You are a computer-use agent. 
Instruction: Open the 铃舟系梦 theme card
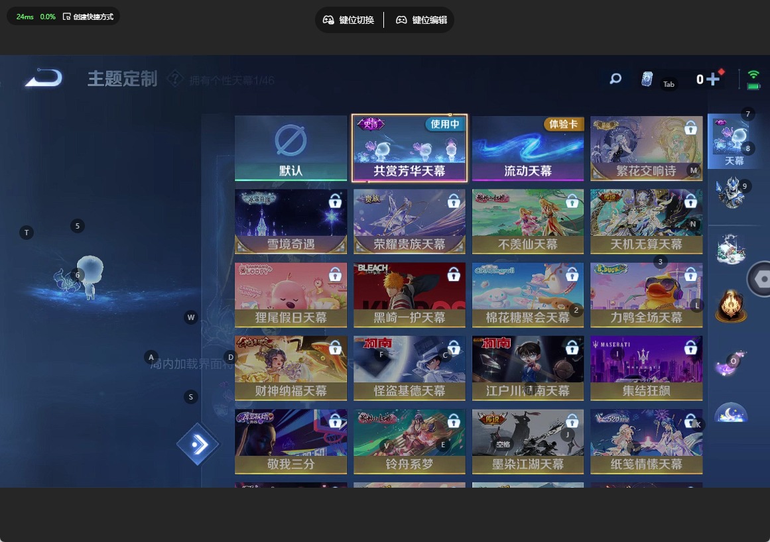pyautogui.click(x=410, y=441)
